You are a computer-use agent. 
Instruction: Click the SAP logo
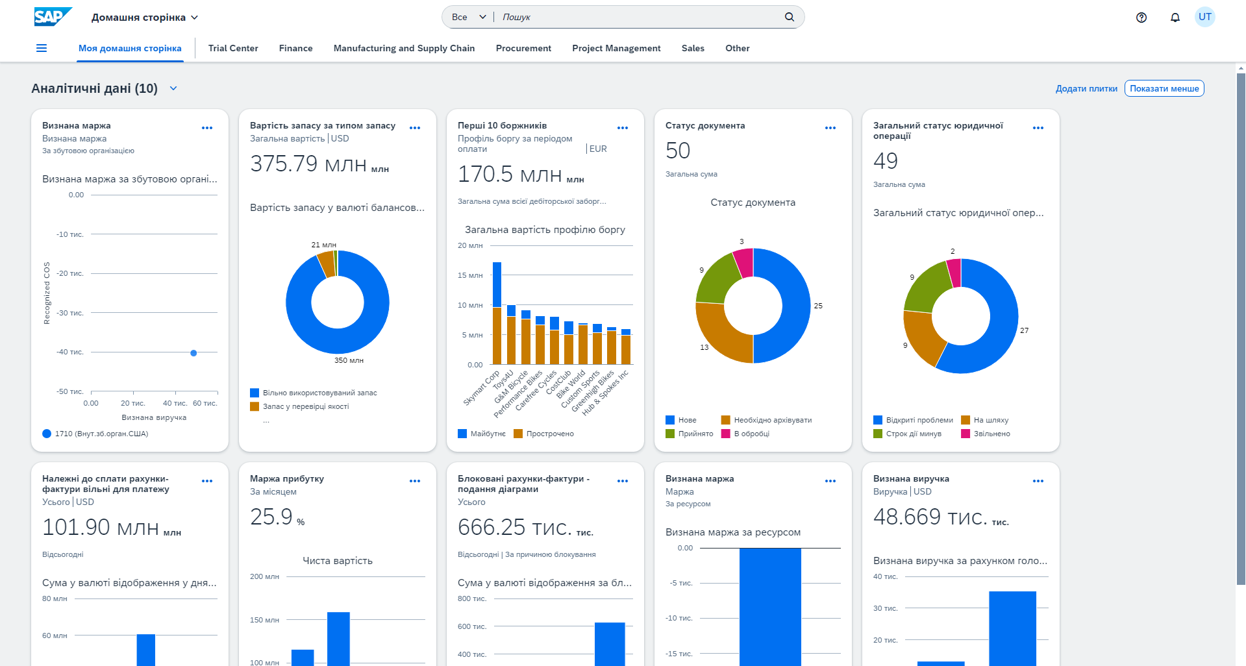tap(52, 17)
